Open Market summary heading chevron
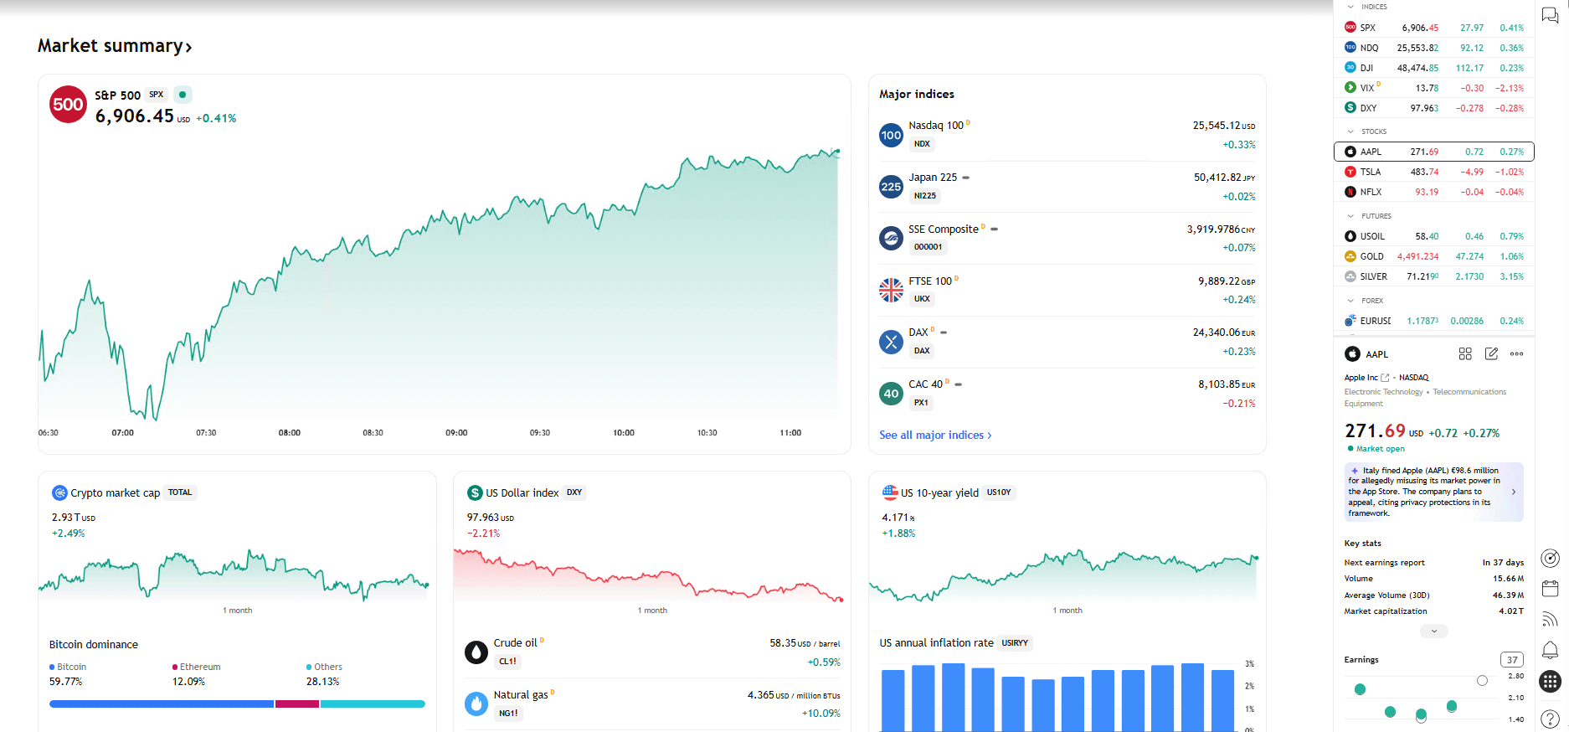Screen dimensions: 1569x732 coord(189,48)
